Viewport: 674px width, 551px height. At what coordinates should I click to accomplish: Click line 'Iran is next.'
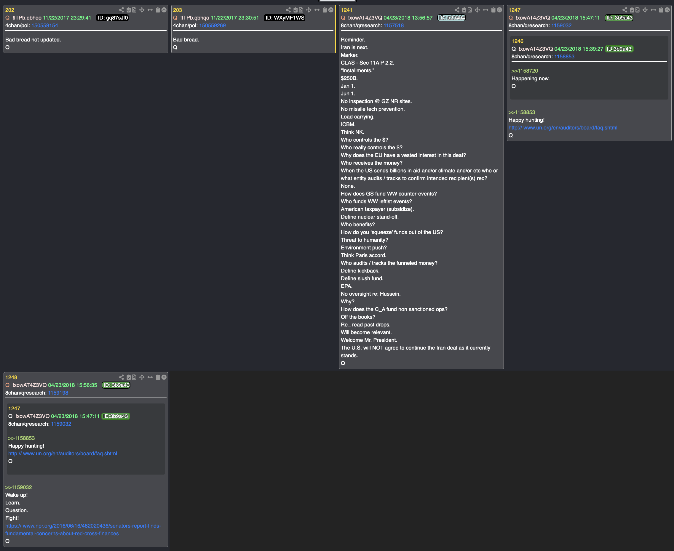click(x=354, y=47)
